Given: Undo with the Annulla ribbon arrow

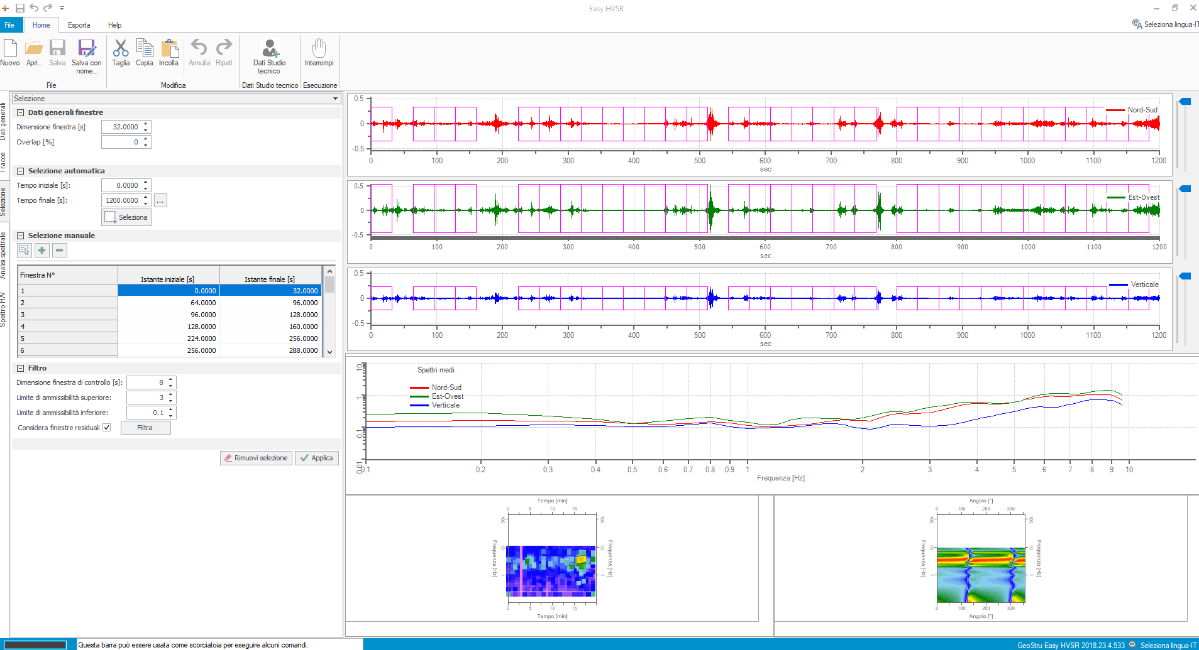Looking at the screenshot, I should (x=199, y=53).
